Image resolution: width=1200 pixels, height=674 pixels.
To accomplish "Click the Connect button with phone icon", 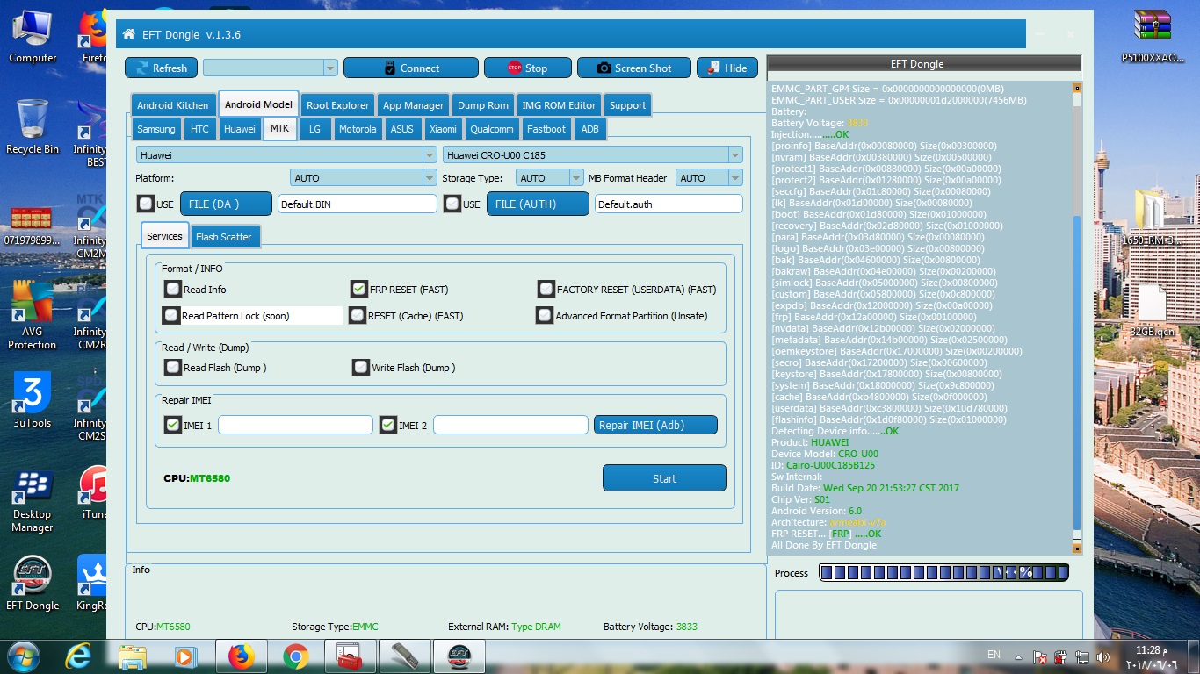I will click(411, 68).
